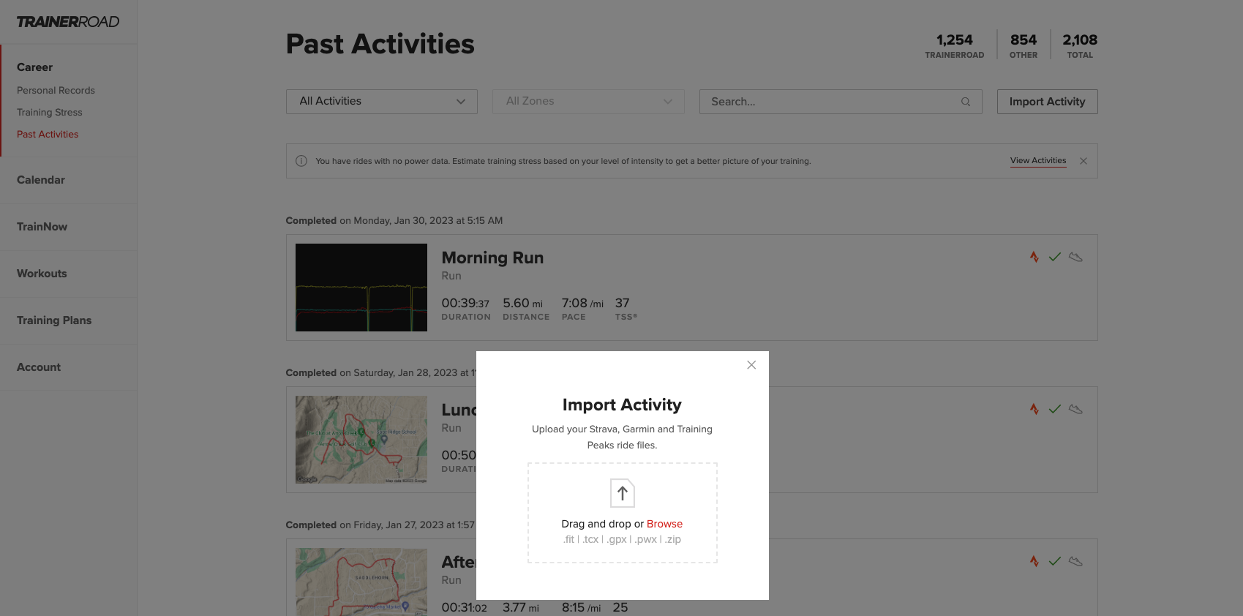The width and height of the screenshot is (1243, 616).
Task: Click the 5.60 mi distance value
Action: [x=523, y=303]
